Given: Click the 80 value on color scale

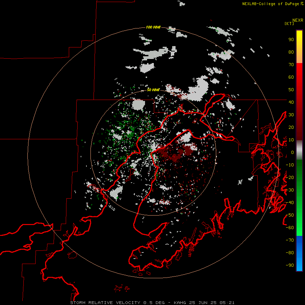Looking at the screenshot, I should click(x=291, y=52).
